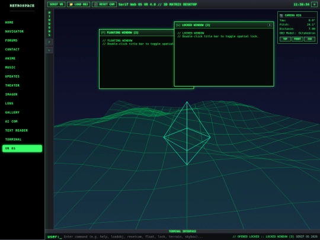The height and width of the screenshot is (240, 320).
Task: Click the CAMERA RIG panel title
Action: pos(293,15)
